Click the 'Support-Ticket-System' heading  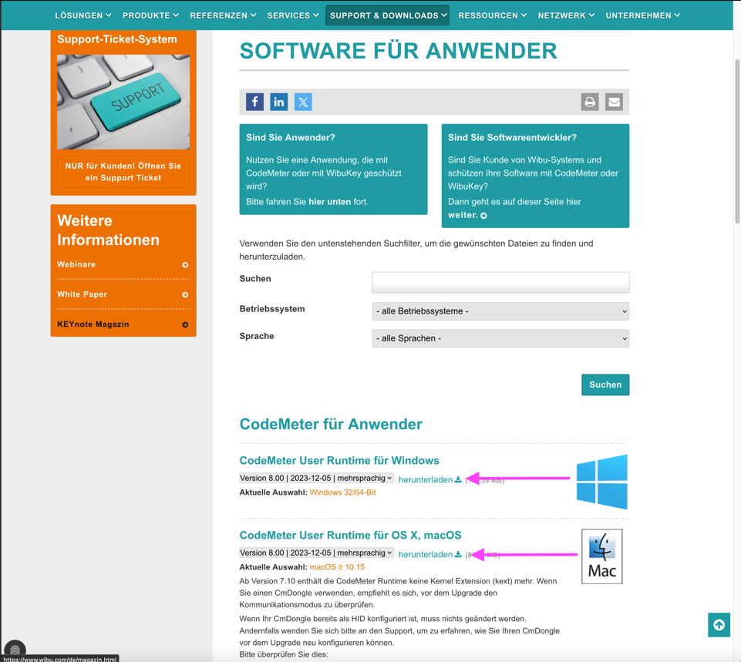[x=117, y=39]
